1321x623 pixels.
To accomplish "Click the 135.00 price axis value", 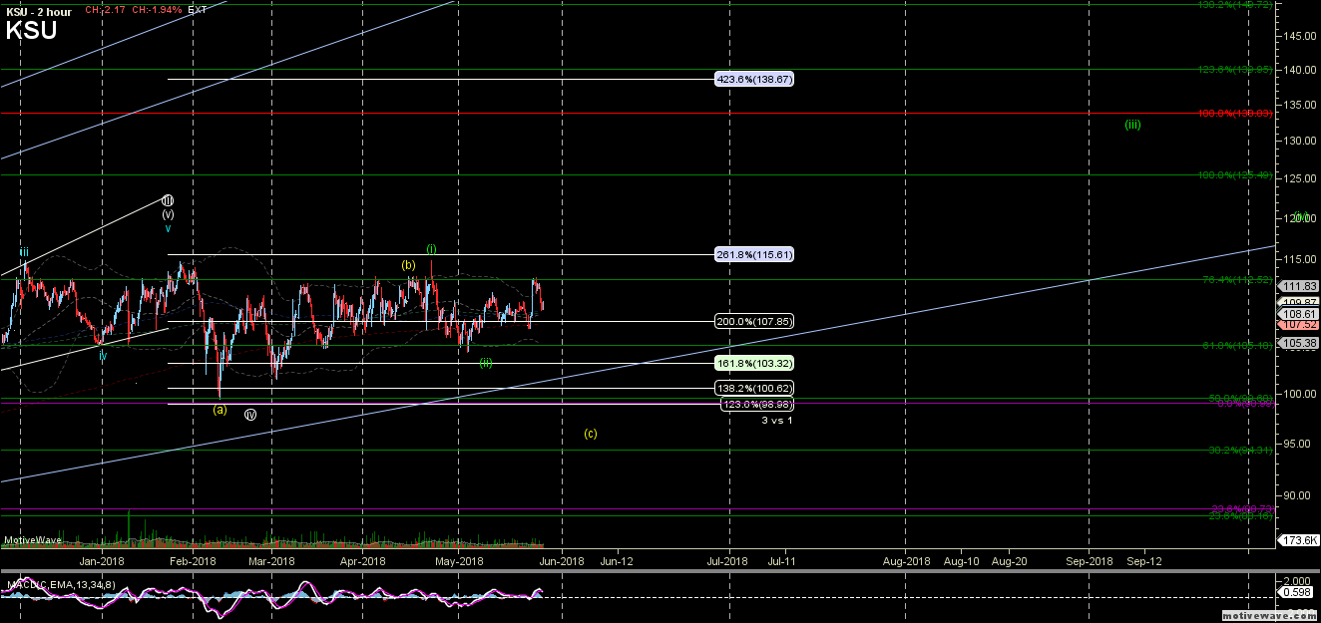I will coord(1300,106).
